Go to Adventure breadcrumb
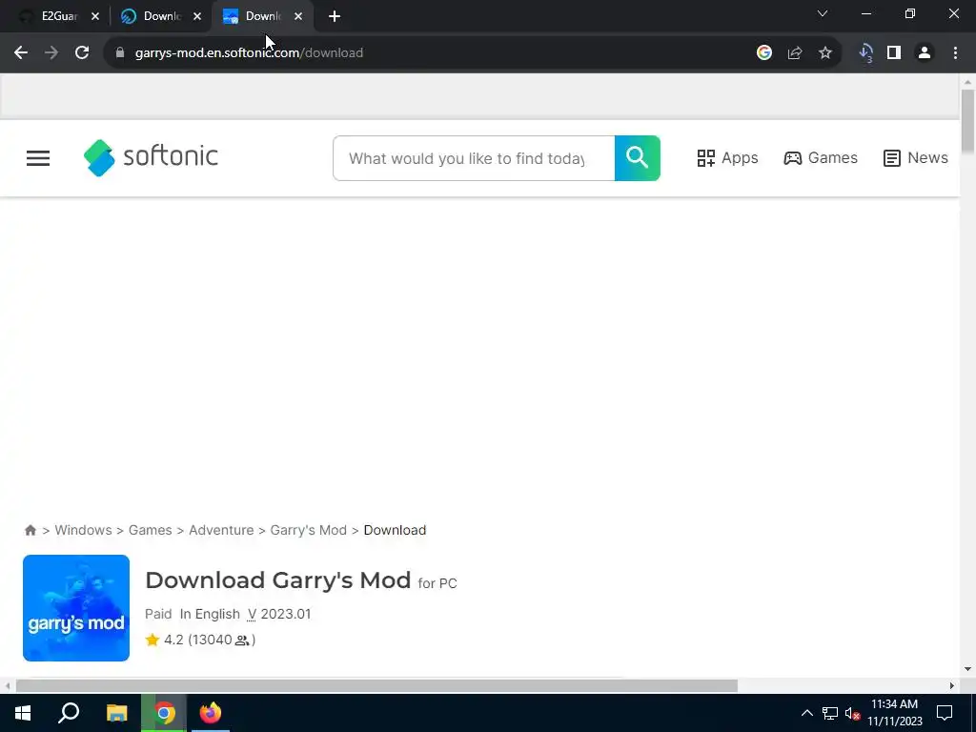976x732 pixels. 221,530
